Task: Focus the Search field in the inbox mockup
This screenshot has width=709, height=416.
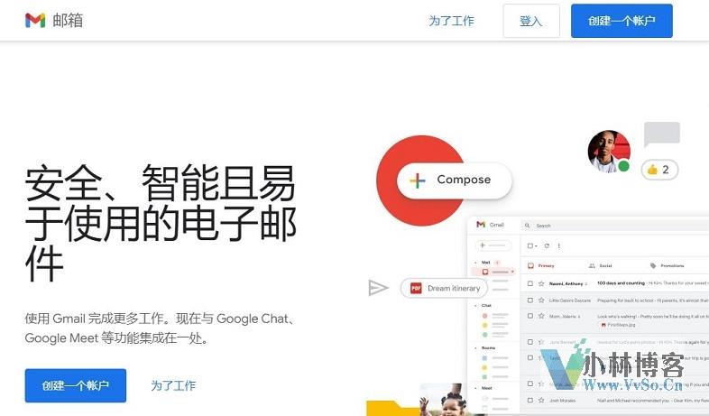Action: (x=615, y=226)
